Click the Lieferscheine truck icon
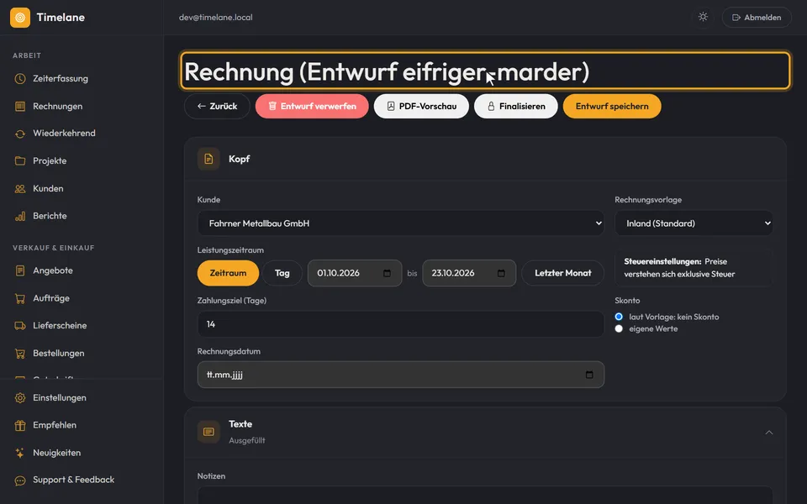 [20, 326]
